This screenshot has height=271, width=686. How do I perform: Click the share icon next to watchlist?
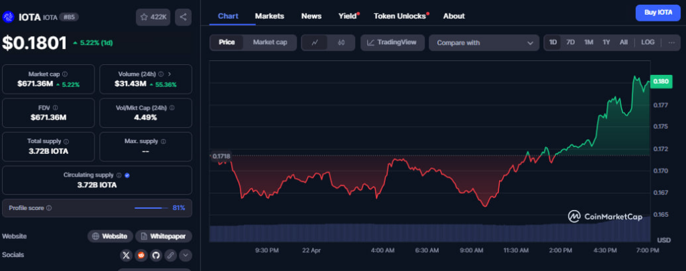click(184, 17)
